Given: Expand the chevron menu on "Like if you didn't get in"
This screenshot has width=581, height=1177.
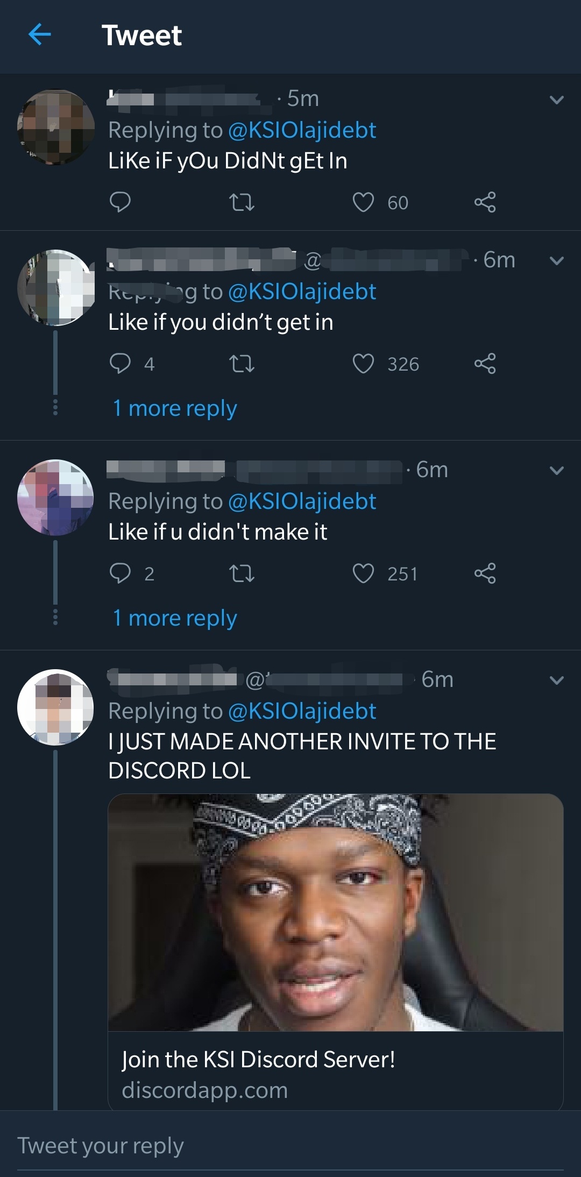Looking at the screenshot, I should coord(557,261).
